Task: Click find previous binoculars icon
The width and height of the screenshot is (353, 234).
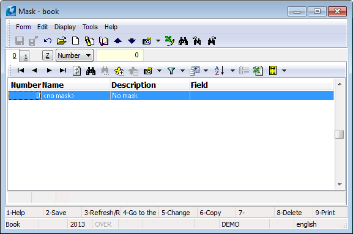Action: (197, 41)
